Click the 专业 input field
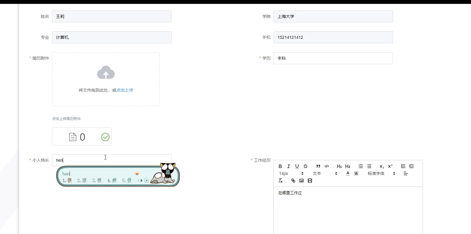The image size is (471, 234). tap(112, 37)
